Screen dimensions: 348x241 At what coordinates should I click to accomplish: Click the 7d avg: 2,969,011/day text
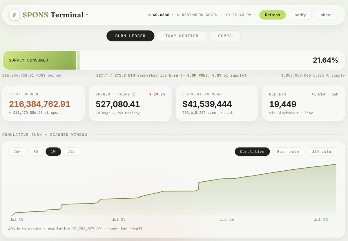117,113
